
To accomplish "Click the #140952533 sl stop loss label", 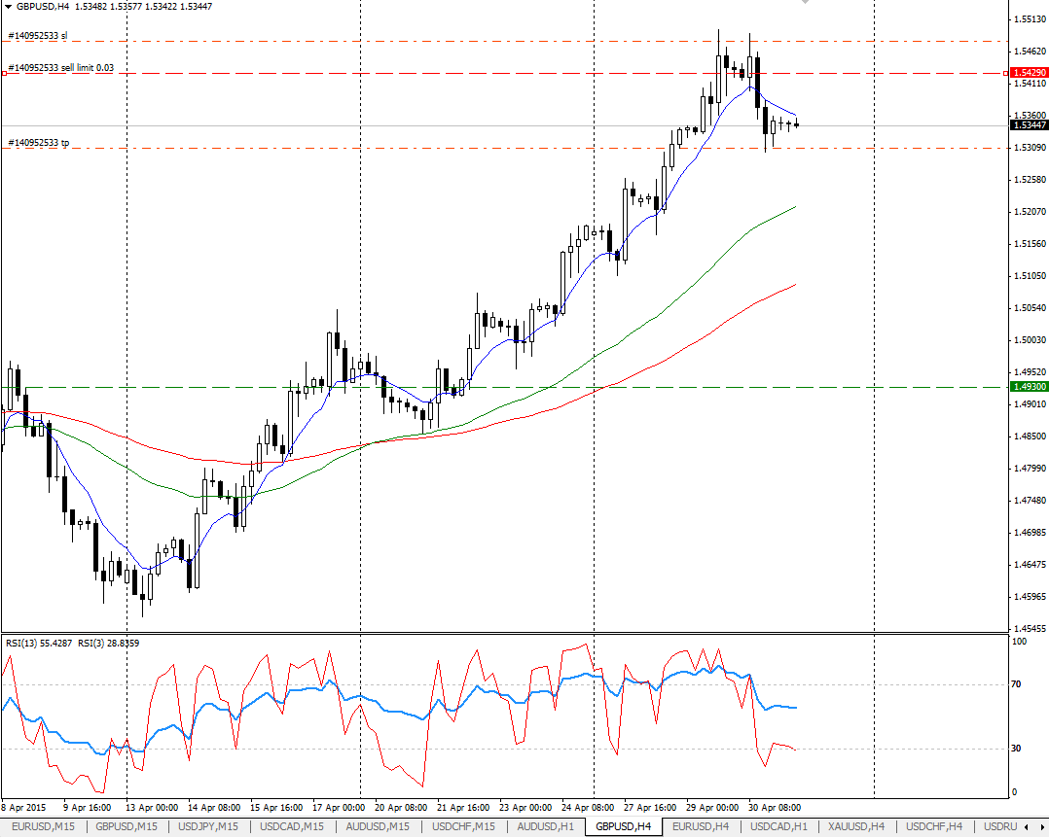I will pos(37,35).
